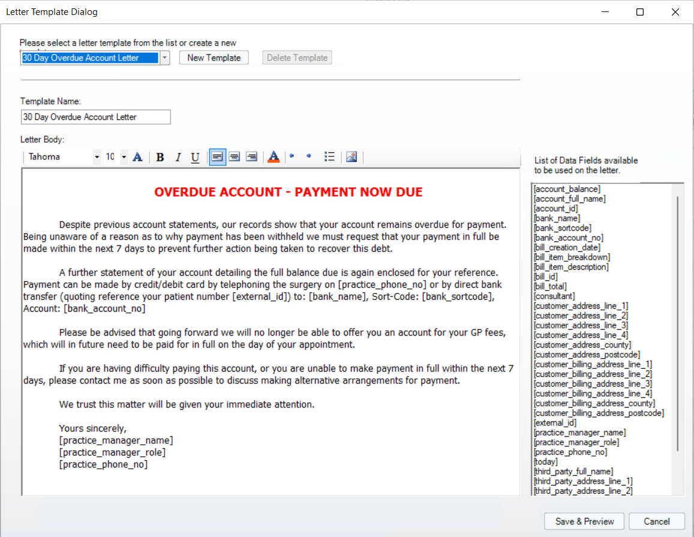Right-align the letter text
Image resolution: width=694 pixels, height=537 pixels.
[x=251, y=157]
